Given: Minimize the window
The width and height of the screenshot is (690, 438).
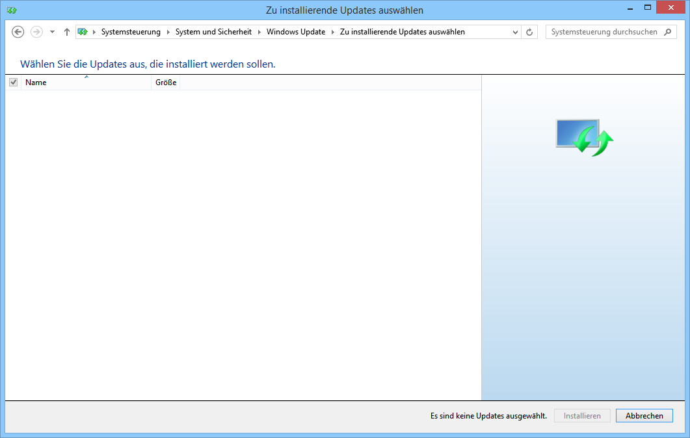Looking at the screenshot, I should pyautogui.click(x=630, y=8).
